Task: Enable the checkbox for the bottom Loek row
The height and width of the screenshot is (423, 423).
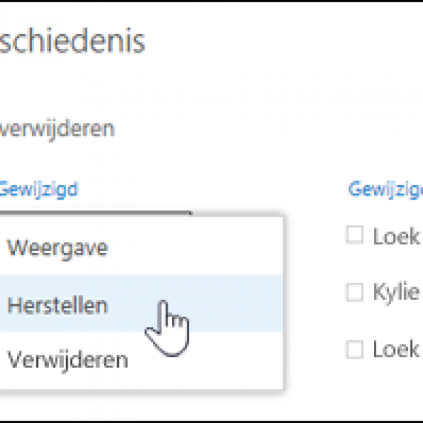Action: coord(355,350)
